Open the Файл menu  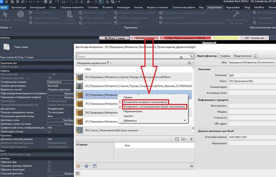[4, 8]
